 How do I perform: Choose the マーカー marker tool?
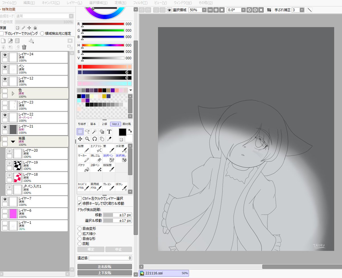pos(84,158)
